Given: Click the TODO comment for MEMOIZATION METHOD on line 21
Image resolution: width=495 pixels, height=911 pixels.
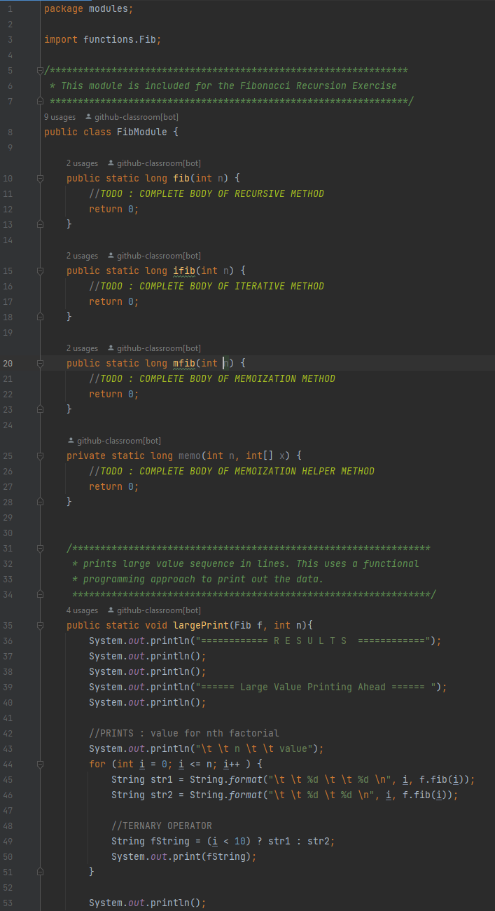Looking at the screenshot, I should (x=212, y=378).
